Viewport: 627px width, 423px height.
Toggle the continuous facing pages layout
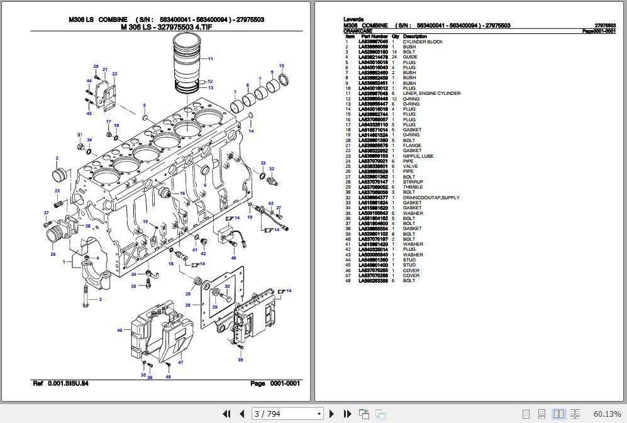[x=575, y=414]
